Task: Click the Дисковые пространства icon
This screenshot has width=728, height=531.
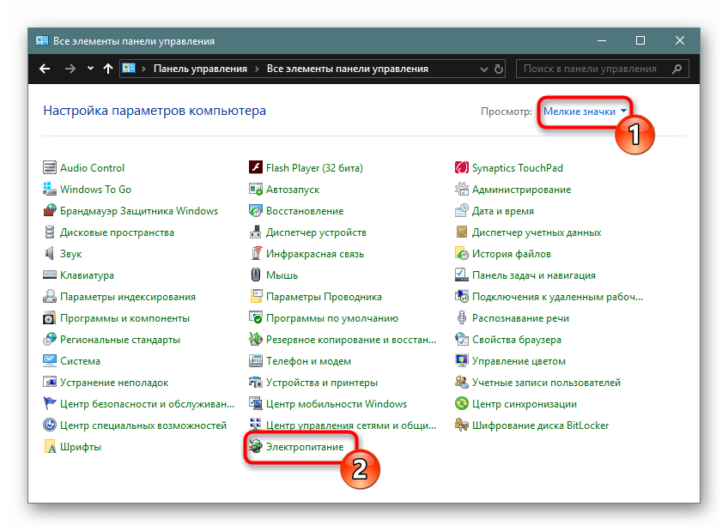Action: pyautogui.click(x=49, y=232)
